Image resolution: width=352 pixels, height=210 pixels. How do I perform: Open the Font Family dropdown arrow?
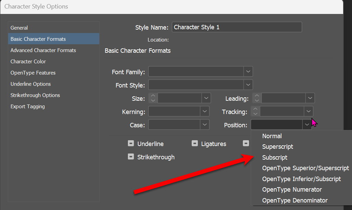pos(248,72)
